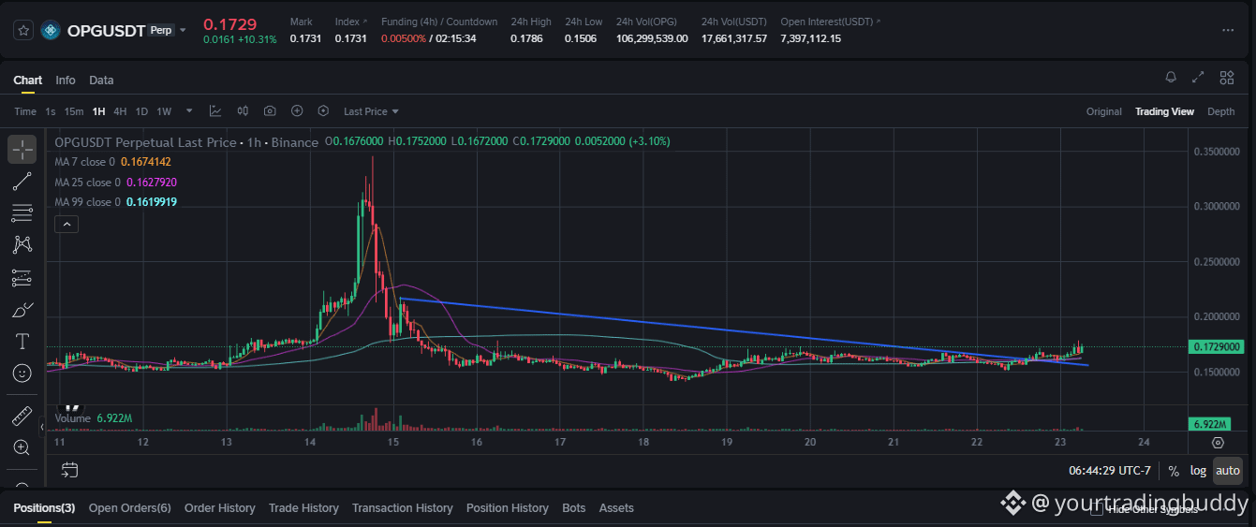
Task: Collapse the indicator legend with up chevron
Action: pos(66,224)
